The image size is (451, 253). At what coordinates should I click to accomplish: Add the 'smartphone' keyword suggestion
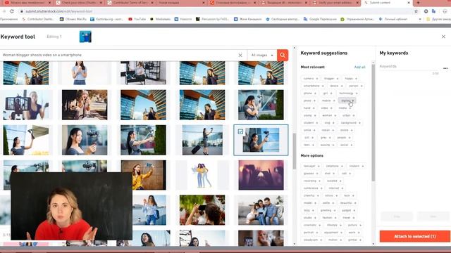click(x=313, y=86)
